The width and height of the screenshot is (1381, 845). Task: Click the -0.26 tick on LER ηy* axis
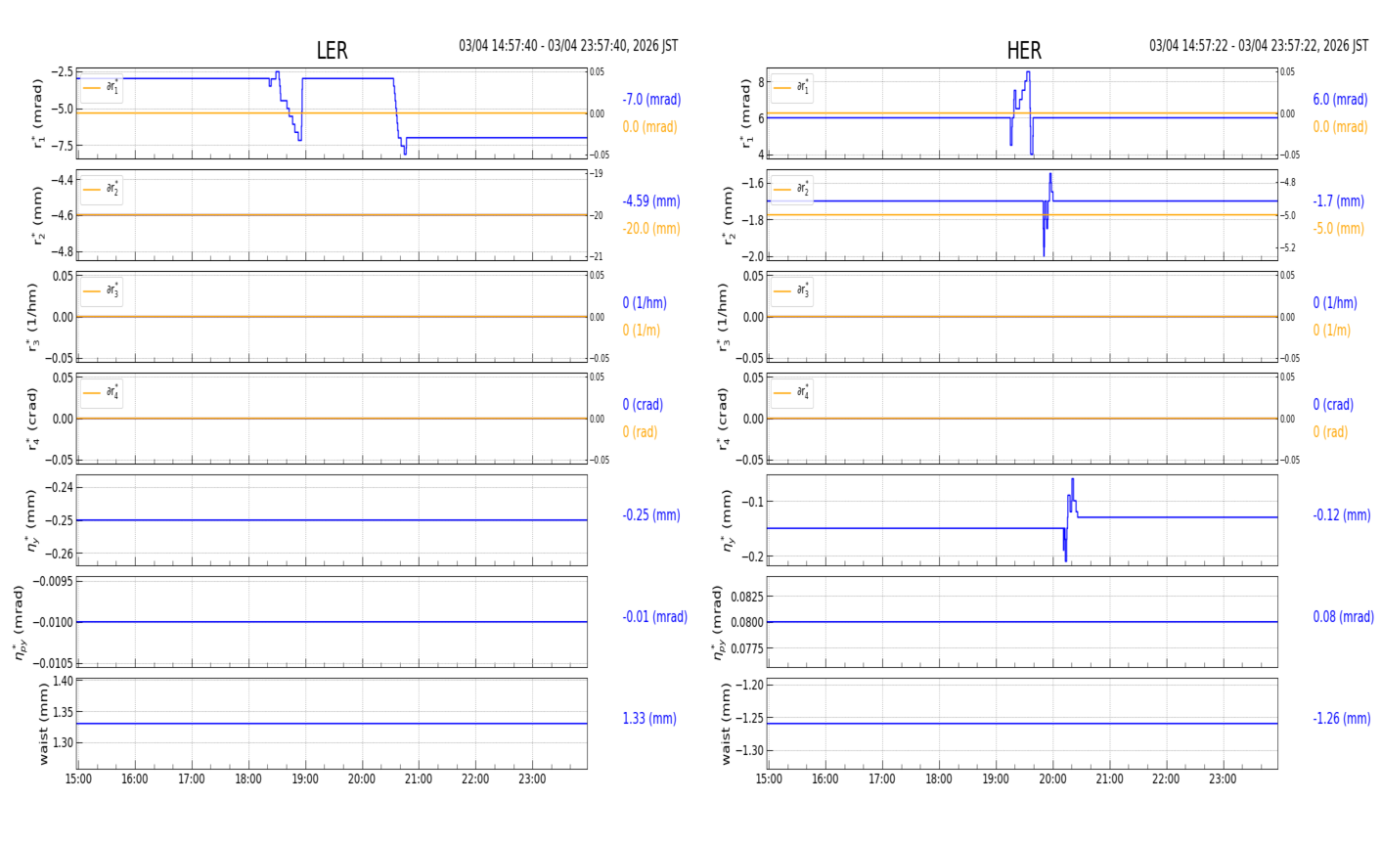coord(59,554)
